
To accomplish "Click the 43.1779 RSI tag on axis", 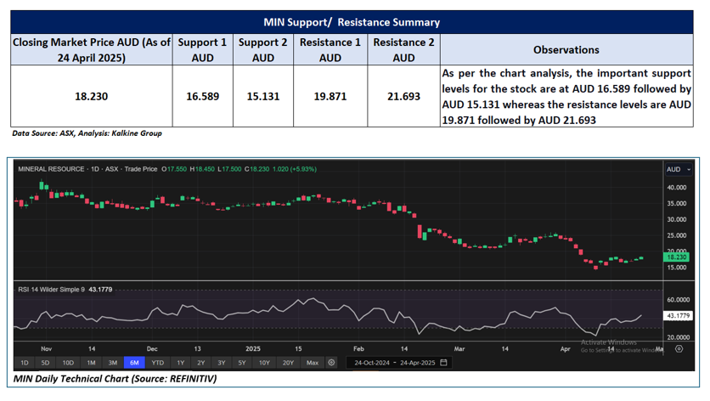I will [x=678, y=316].
